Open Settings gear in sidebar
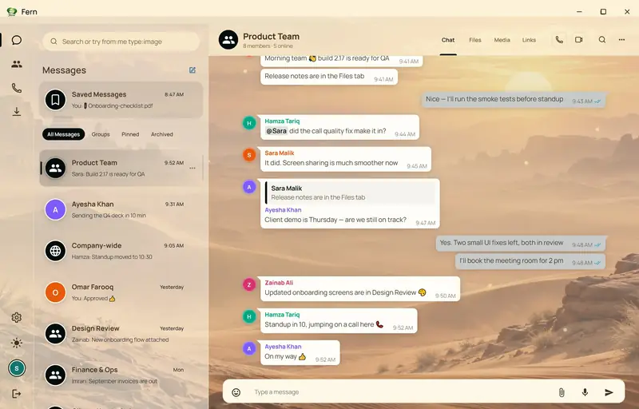The image size is (639, 409). 17,317
